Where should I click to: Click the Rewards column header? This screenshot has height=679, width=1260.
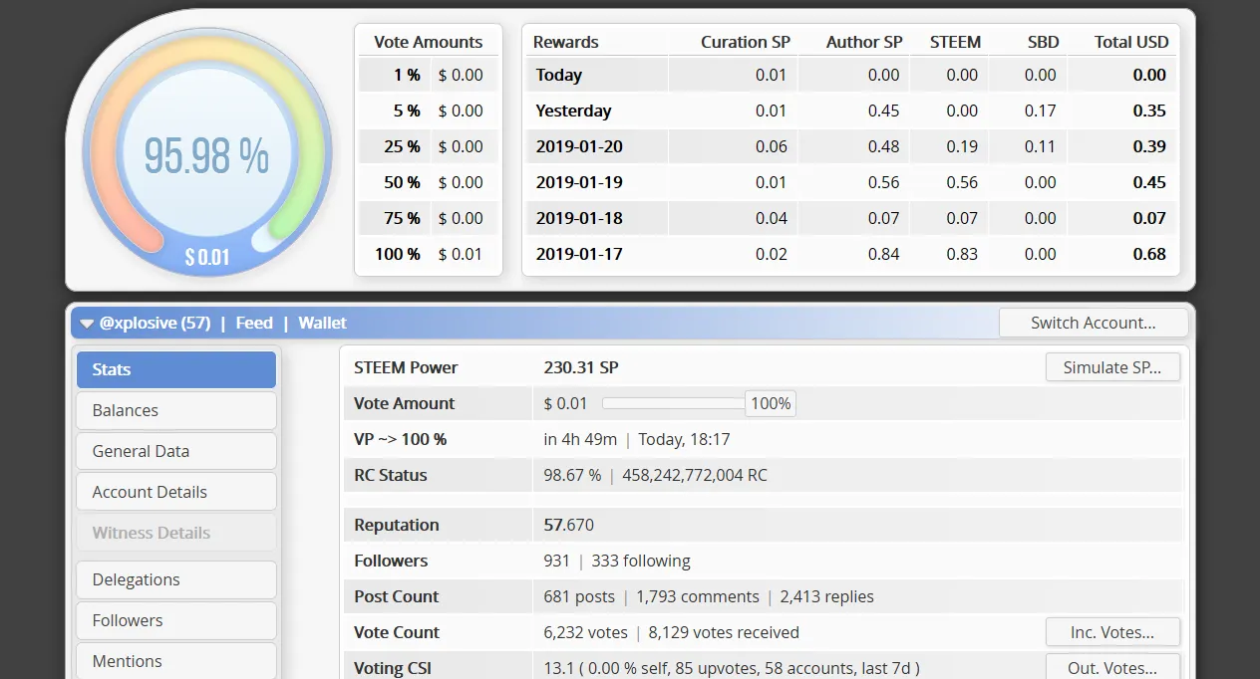point(566,42)
